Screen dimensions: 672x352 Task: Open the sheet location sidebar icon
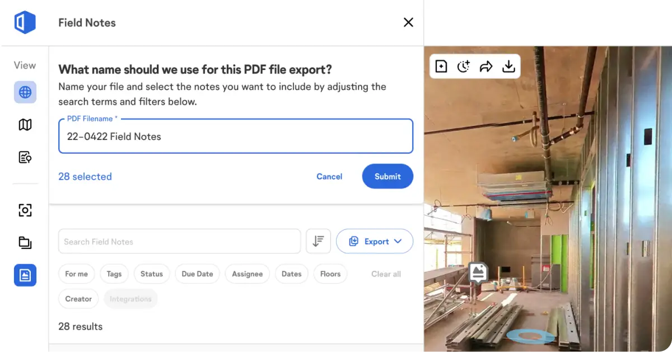pos(25,157)
